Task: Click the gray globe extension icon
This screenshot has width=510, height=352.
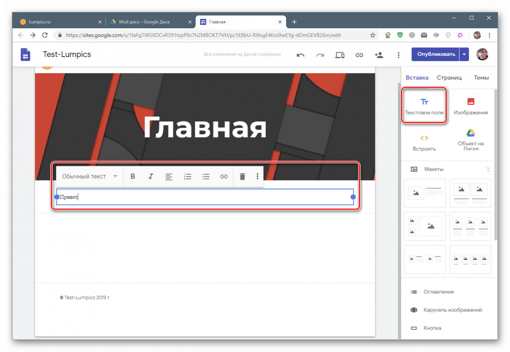Action: [x=412, y=35]
